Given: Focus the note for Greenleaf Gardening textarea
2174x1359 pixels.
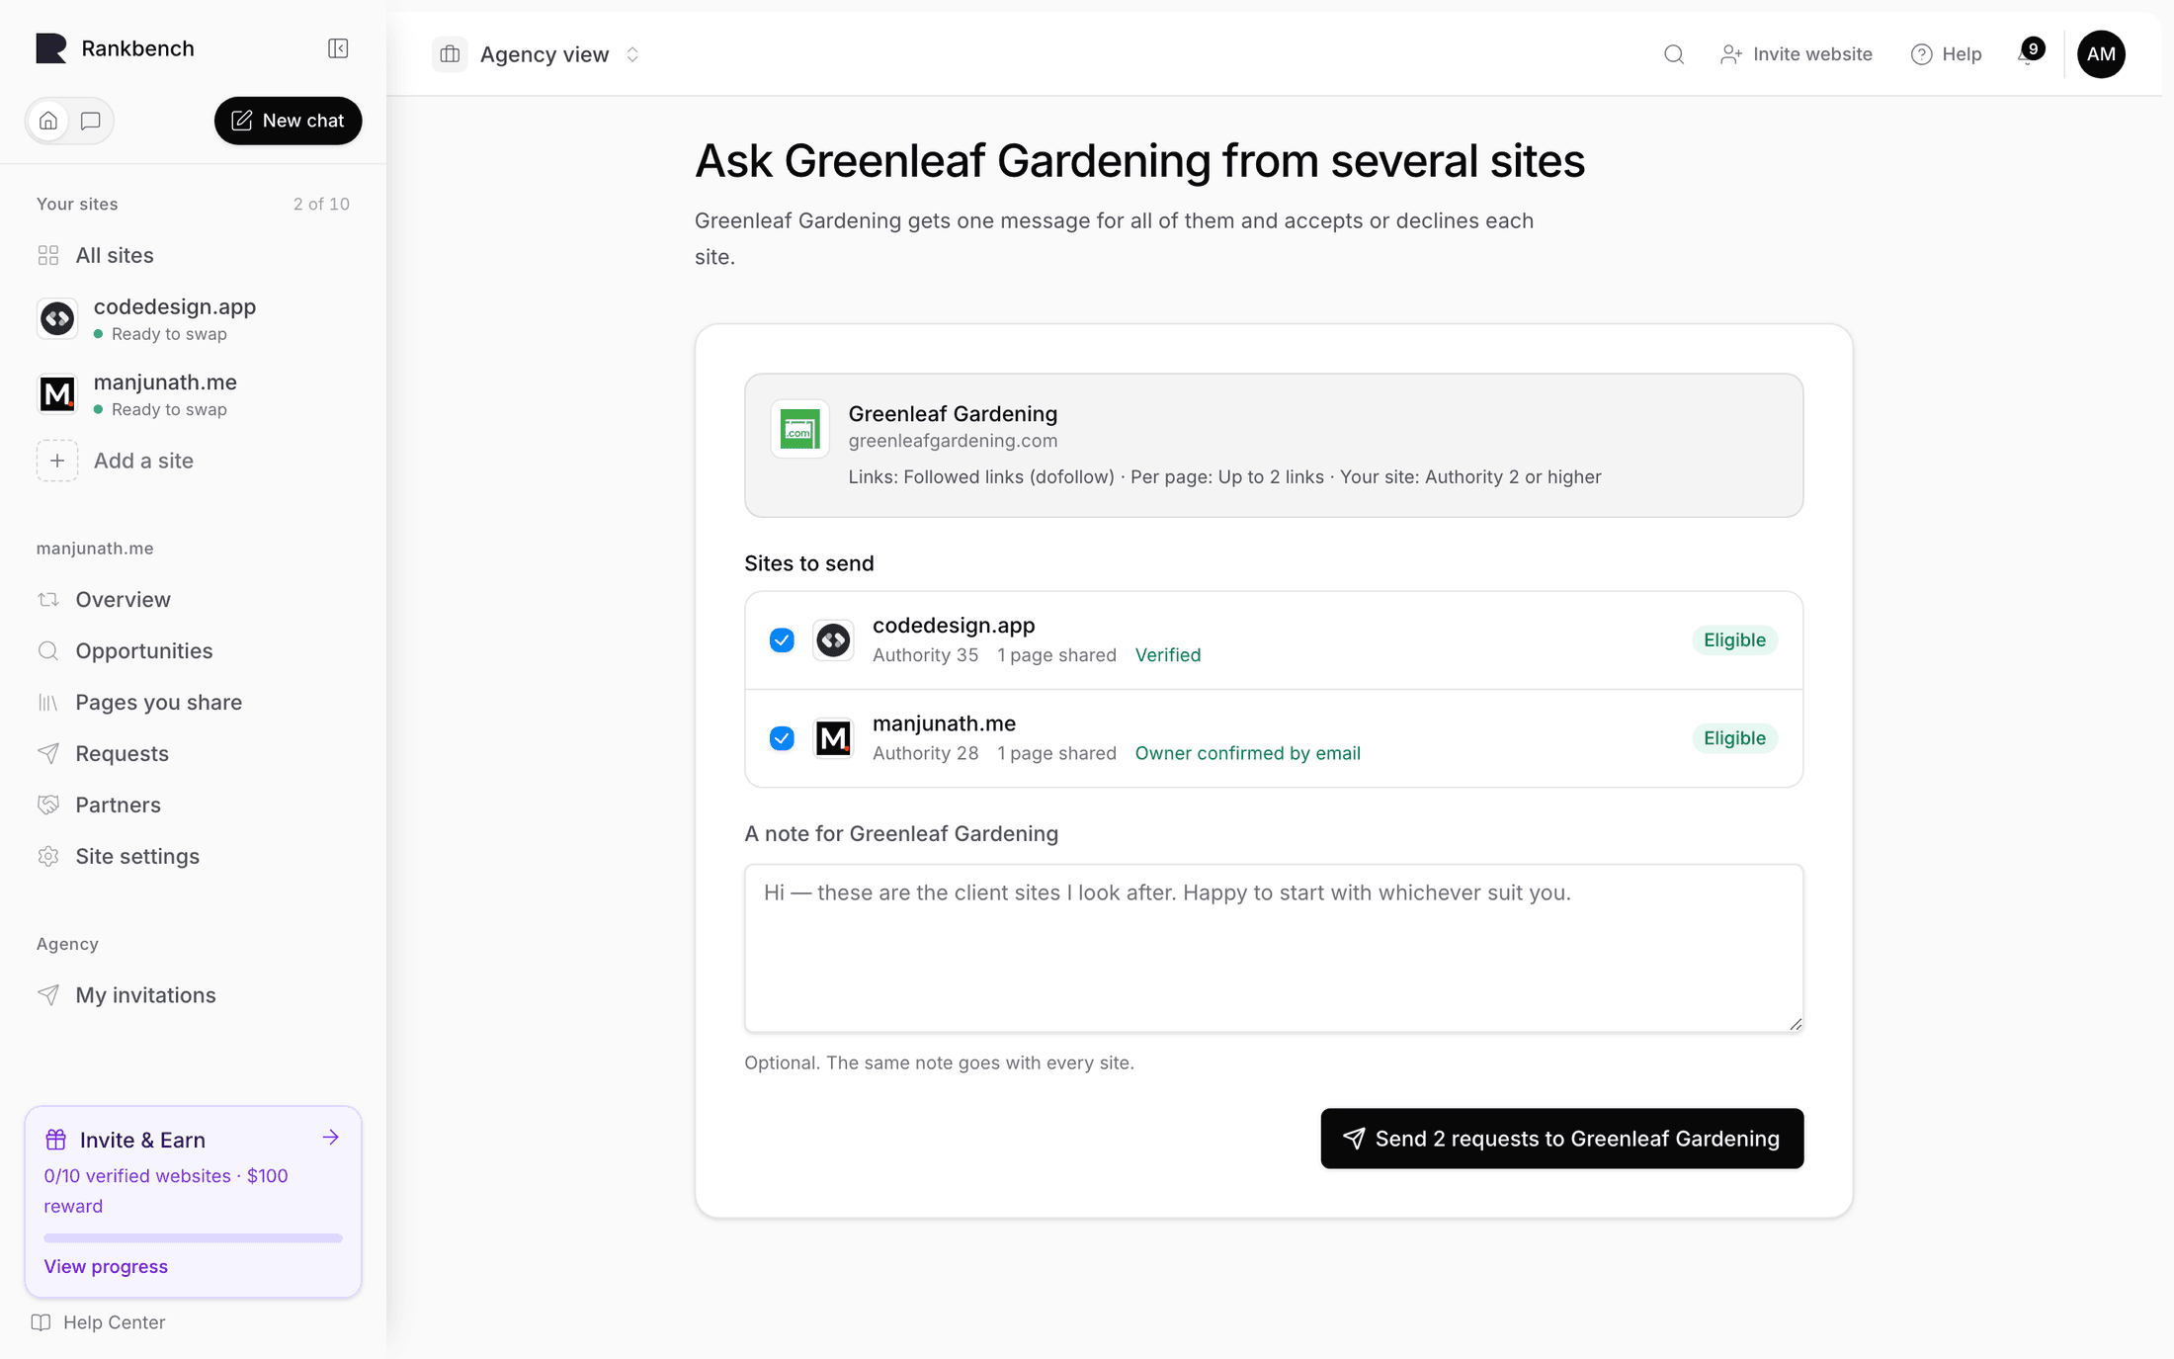Looking at the screenshot, I should (x=1274, y=948).
